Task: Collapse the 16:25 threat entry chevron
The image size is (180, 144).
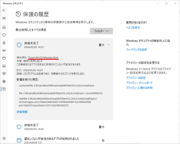Action: click(108, 45)
